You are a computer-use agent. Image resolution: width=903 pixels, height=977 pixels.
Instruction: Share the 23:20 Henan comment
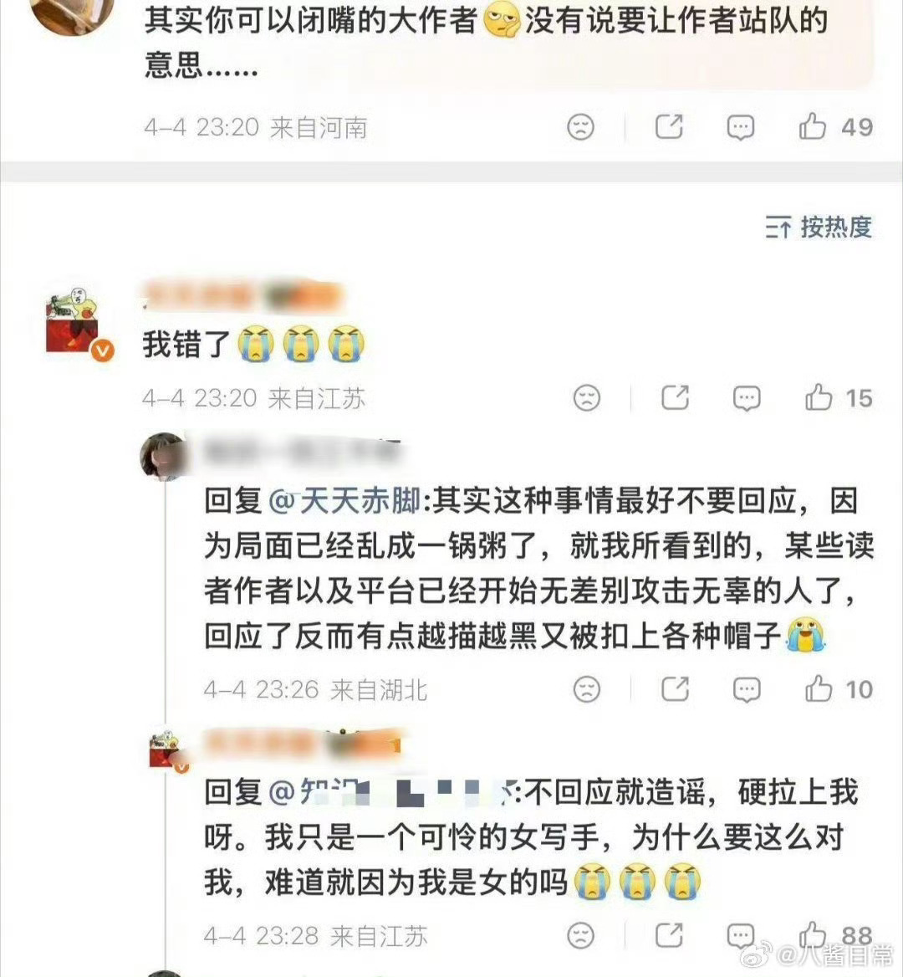tap(669, 126)
